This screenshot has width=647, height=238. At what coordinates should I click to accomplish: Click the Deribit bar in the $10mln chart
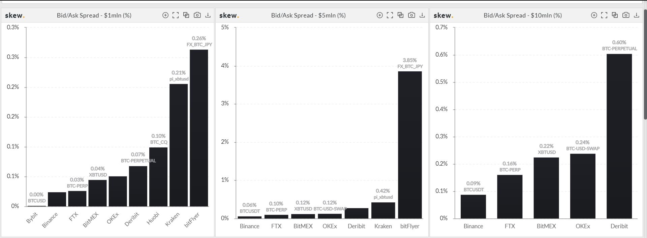(x=619, y=136)
